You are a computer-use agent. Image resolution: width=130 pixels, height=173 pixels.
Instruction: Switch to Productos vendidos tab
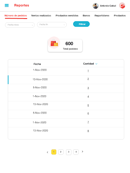pyautogui.click(x=67, y=16)
